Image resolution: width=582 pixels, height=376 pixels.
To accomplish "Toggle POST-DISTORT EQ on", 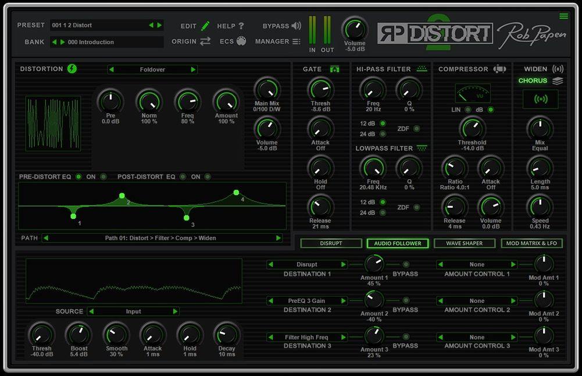I will (x=184, y=177).
